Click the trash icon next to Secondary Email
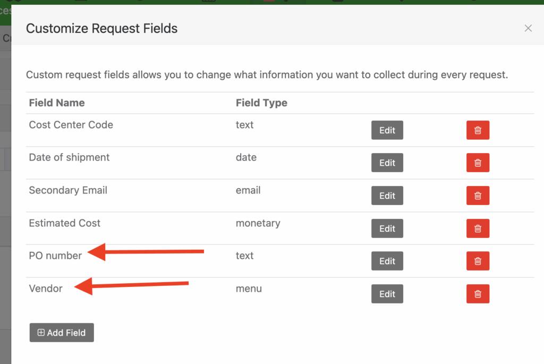Image resolution: width=544 pixels, height=364 pixels. 478,195
